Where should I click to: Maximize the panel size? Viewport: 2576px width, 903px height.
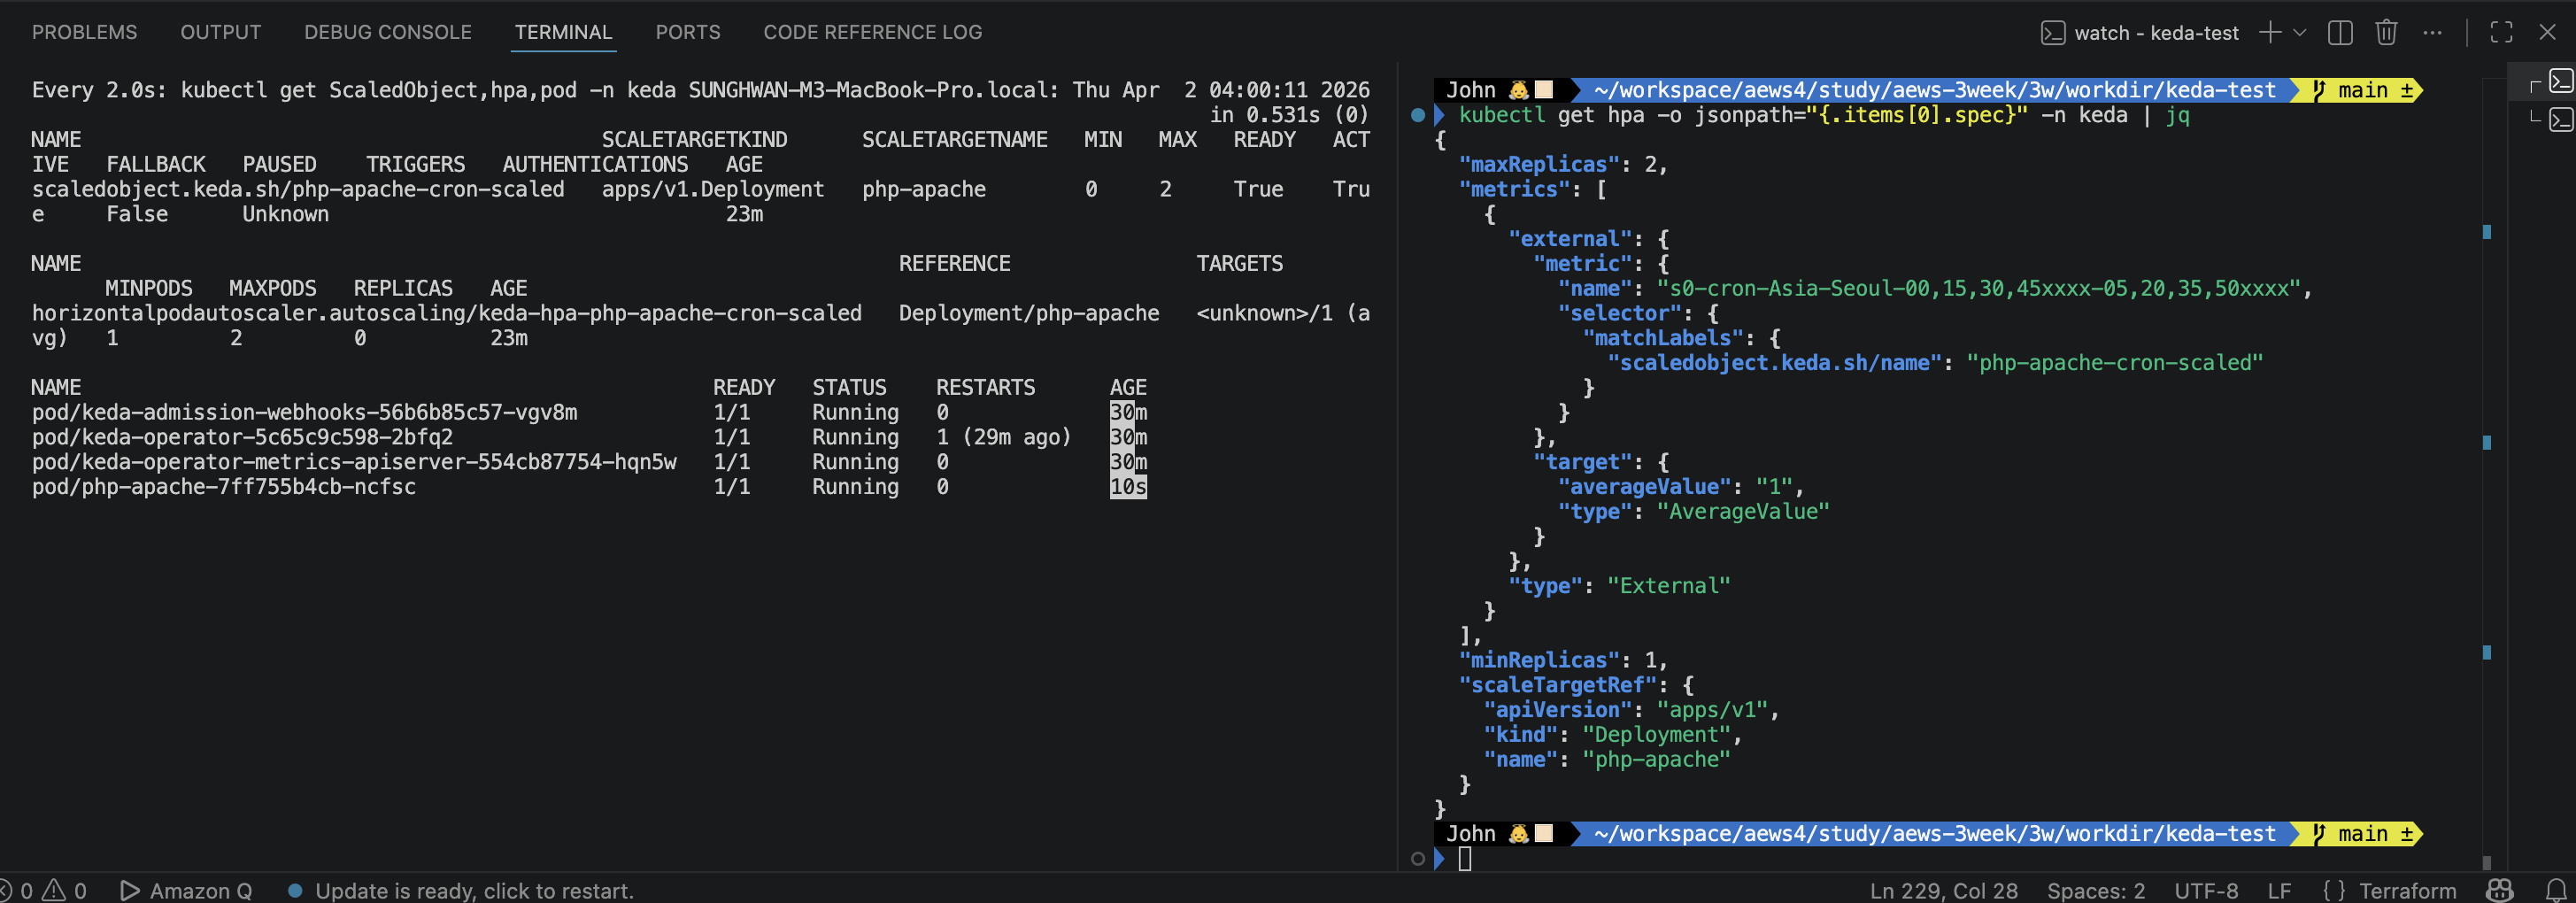[2501, 32]
